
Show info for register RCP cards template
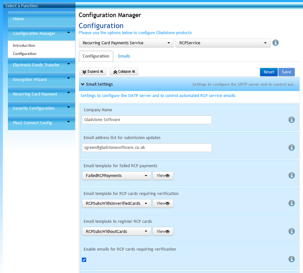coord(291,231)
